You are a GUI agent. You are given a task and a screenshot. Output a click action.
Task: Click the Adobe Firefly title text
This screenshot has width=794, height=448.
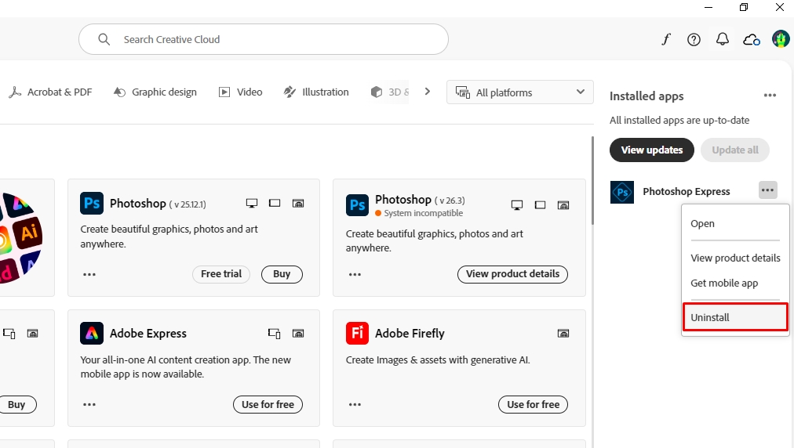(x=410, y=333)
